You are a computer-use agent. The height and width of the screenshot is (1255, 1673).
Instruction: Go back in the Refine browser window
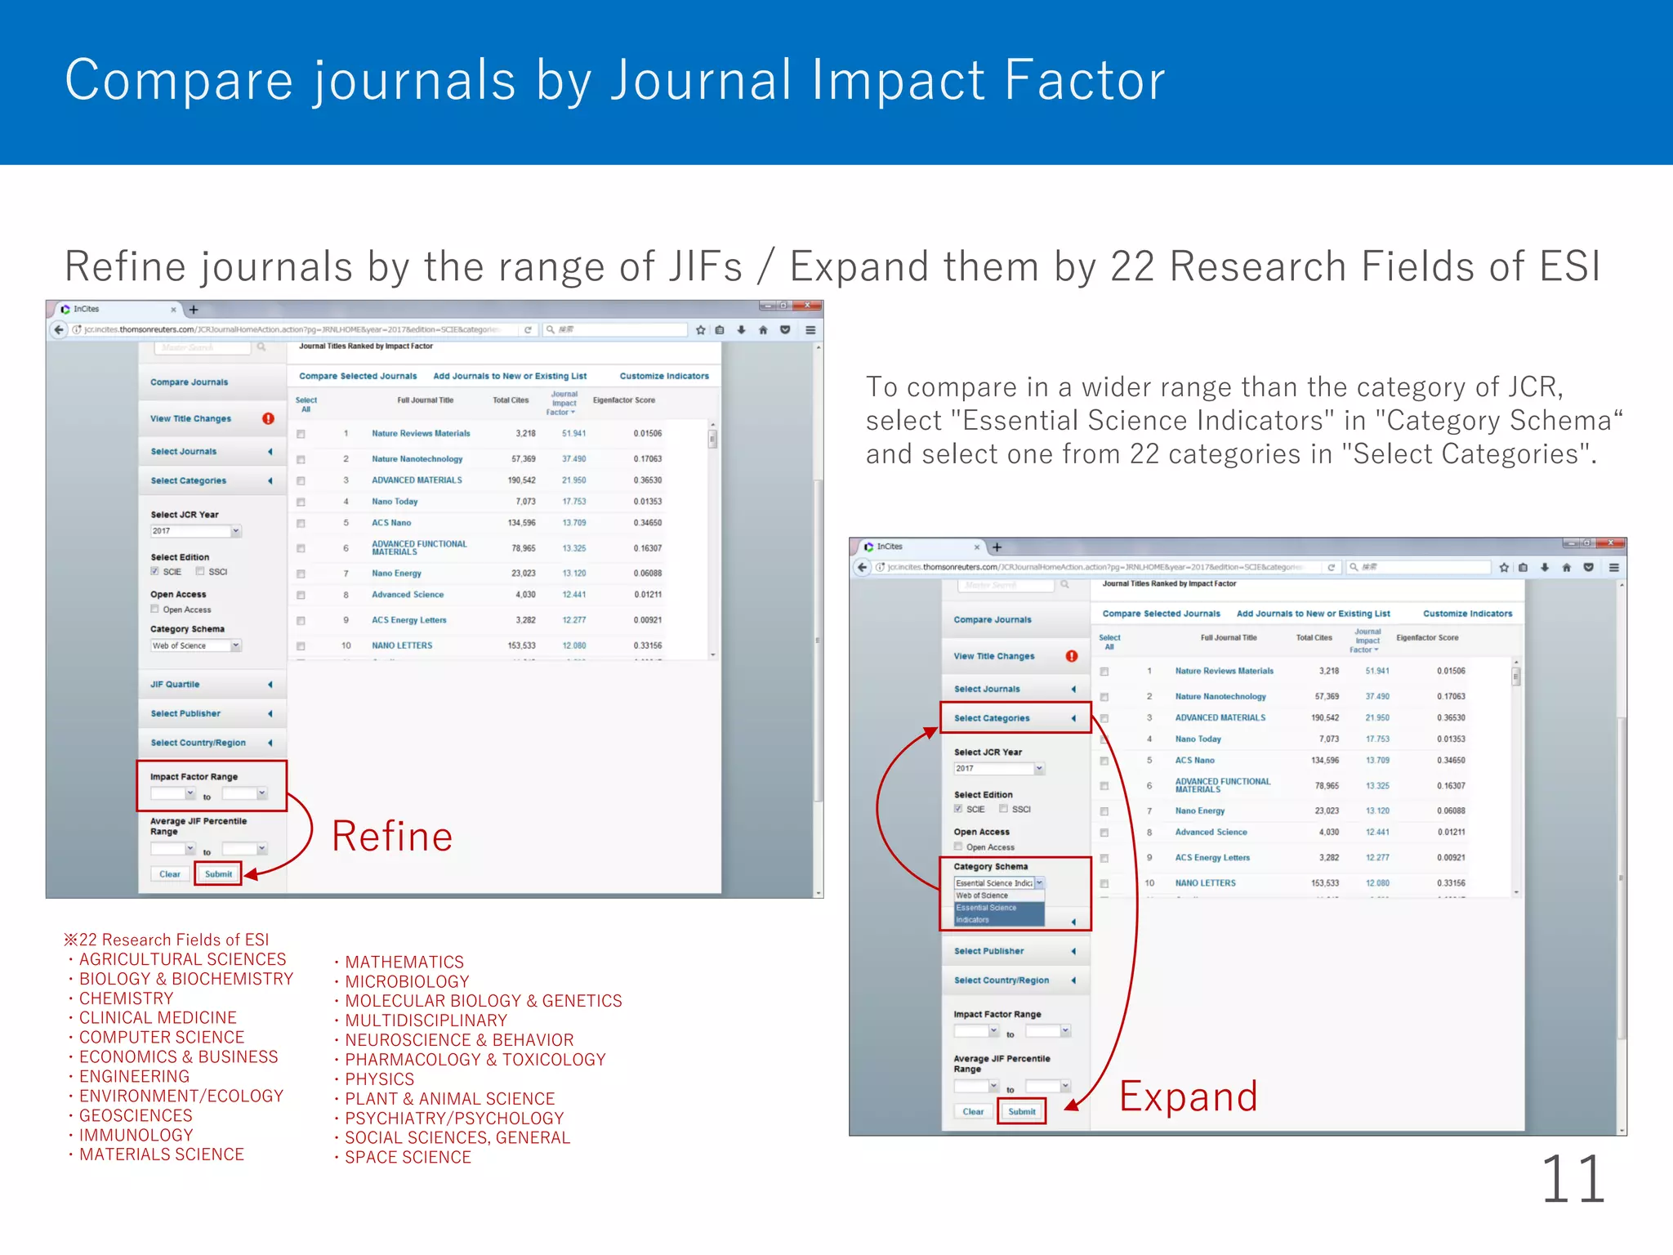tap(58, 330)
